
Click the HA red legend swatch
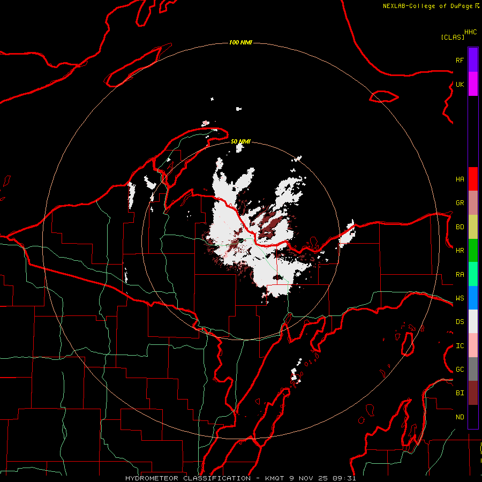473,179
